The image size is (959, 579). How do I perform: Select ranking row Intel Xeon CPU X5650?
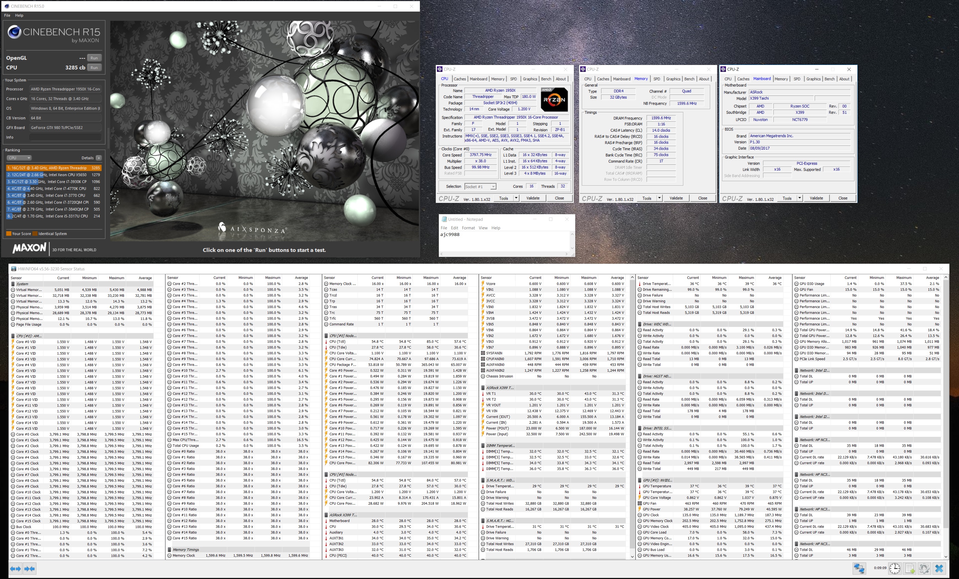[54, 175]
